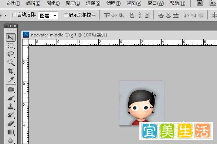This screenshot has width=217, height=144.
Task: Click align bottom edges icon
Action: [x=122, y=15]
